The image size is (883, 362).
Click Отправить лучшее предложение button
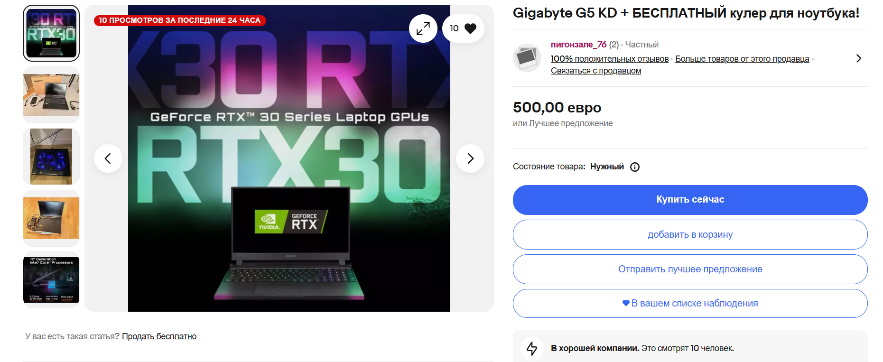[690, 269]
